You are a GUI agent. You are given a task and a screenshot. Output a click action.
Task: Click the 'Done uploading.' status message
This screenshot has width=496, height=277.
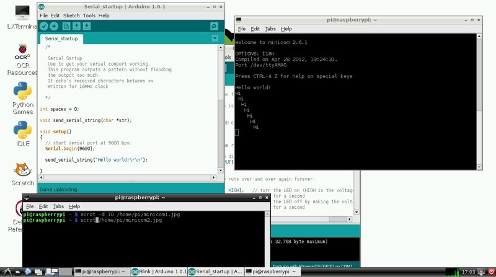coord(59,190)
